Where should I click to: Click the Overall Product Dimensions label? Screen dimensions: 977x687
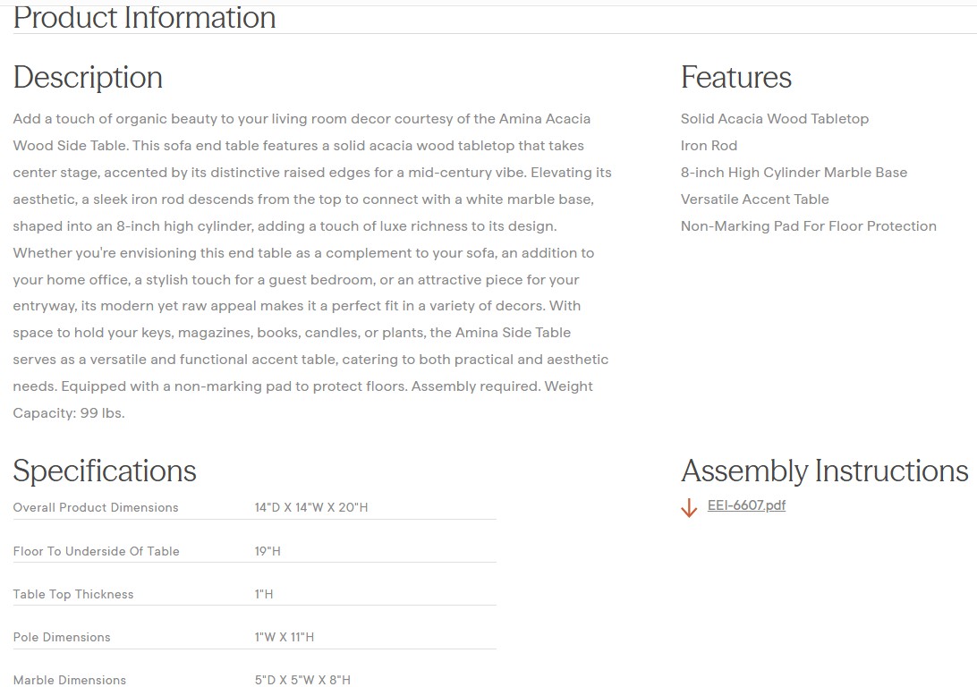click(x=96, y=507)
